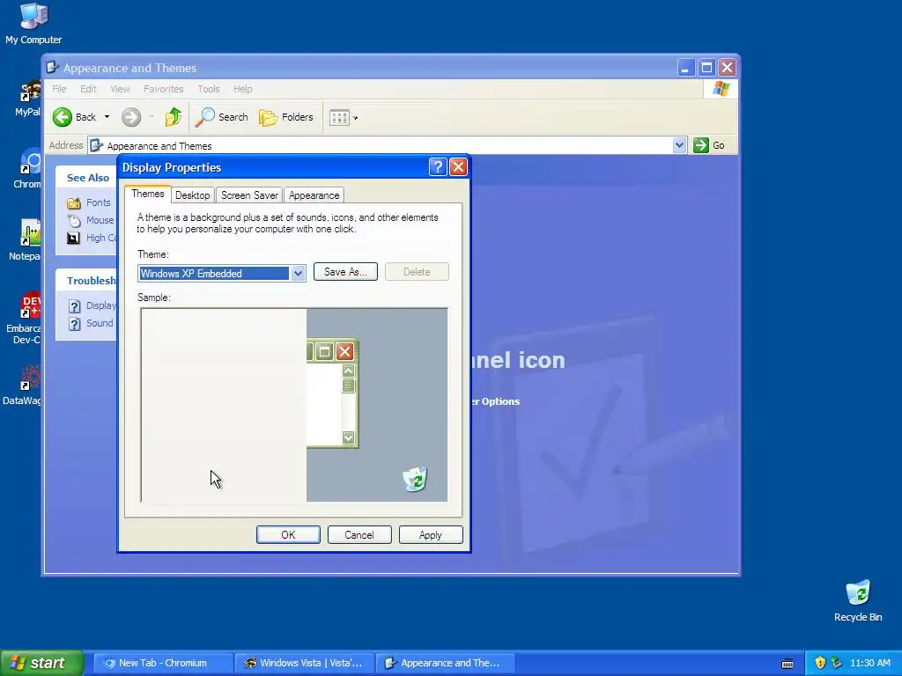Go up one folder level

(174, 117)
